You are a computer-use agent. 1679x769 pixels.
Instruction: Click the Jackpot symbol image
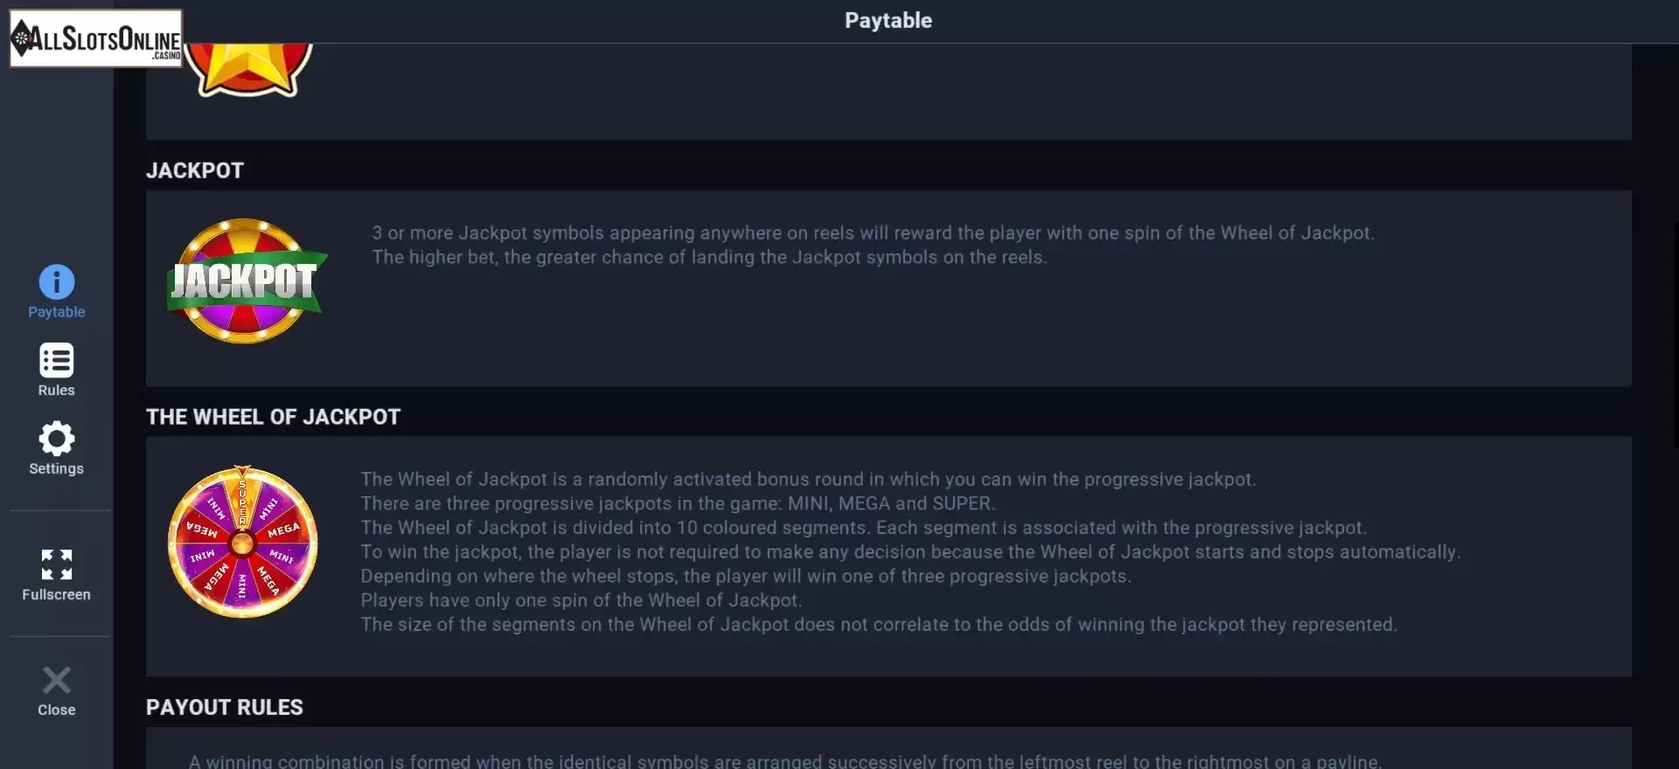click(x=247, y=281)
